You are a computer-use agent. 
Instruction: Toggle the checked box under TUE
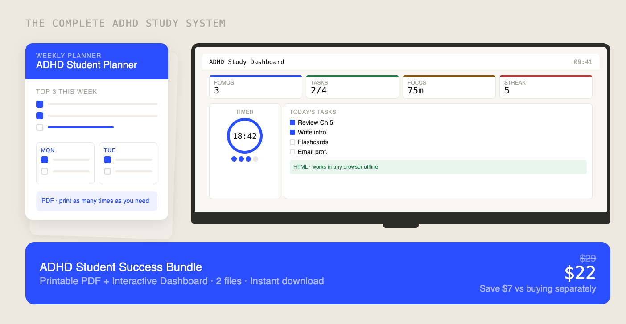107,160
